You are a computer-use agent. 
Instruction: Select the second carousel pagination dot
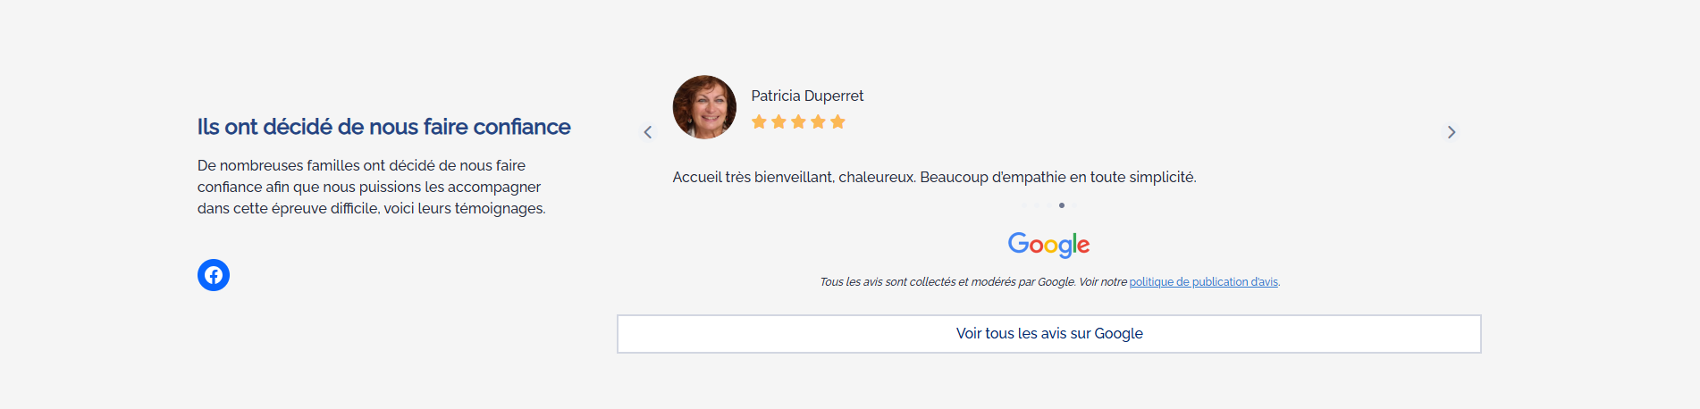pos(1037,205)
